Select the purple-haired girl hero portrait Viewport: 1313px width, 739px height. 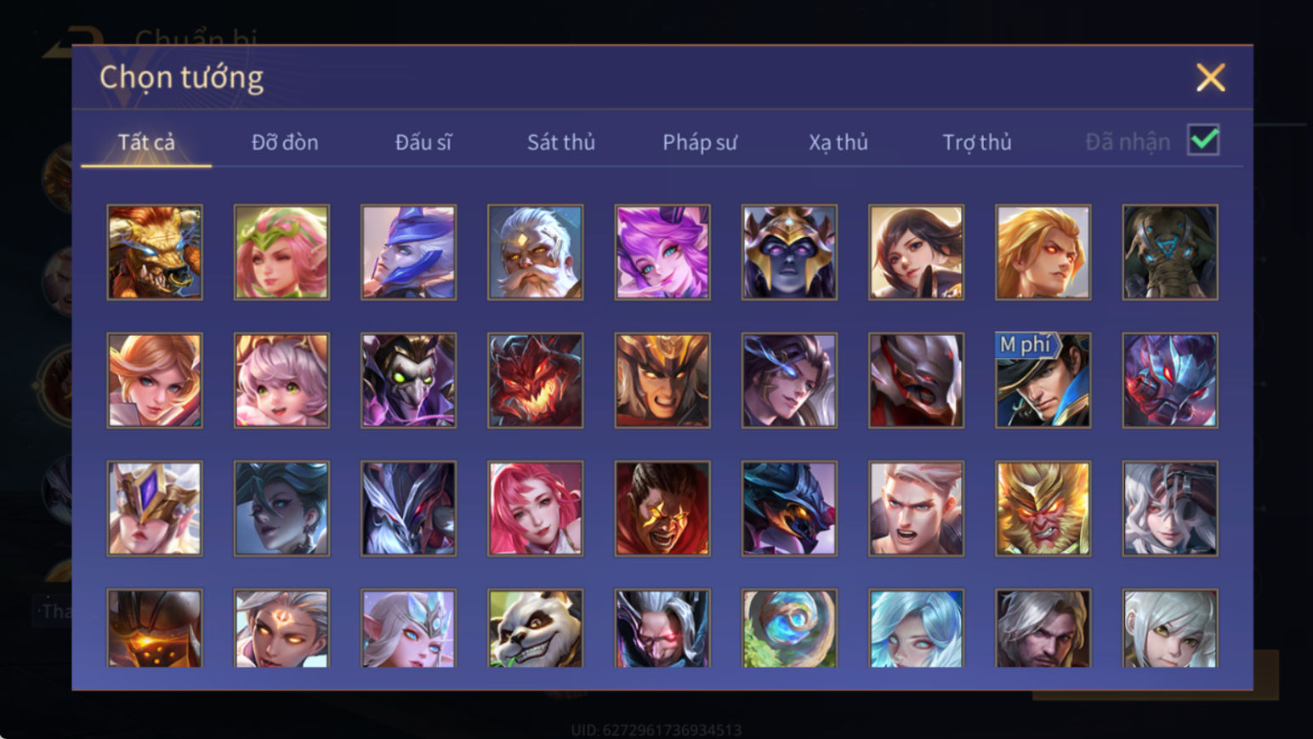coord(662,252)
